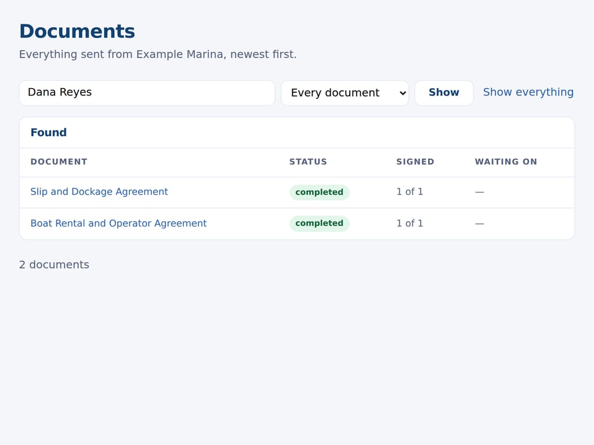This screenshot has width=594, height=445.
Task: Click the DOCUMENT column header
Action: 59,162
